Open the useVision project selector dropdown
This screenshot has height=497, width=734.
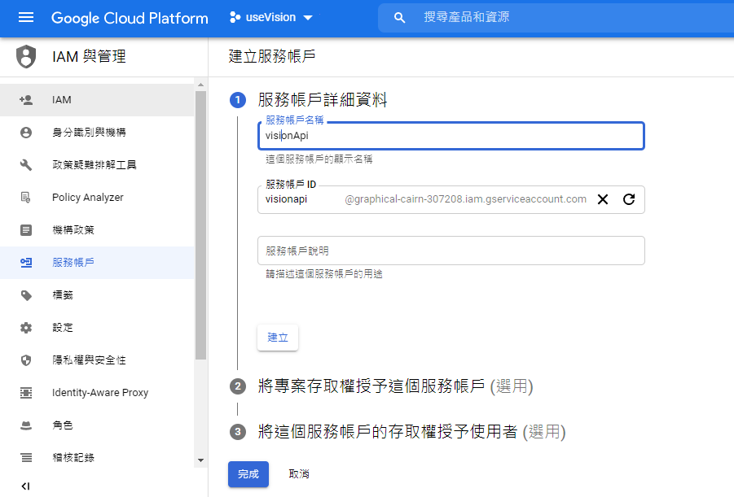pyautogui.click(x=271, y=18)
